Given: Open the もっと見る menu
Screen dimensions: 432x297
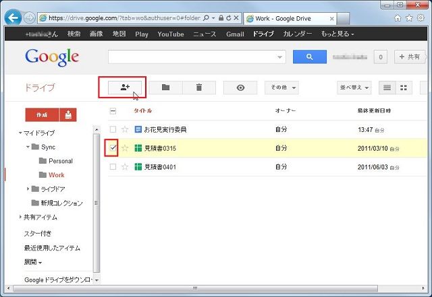Looking at the screenshot, I should pos(337,34).
